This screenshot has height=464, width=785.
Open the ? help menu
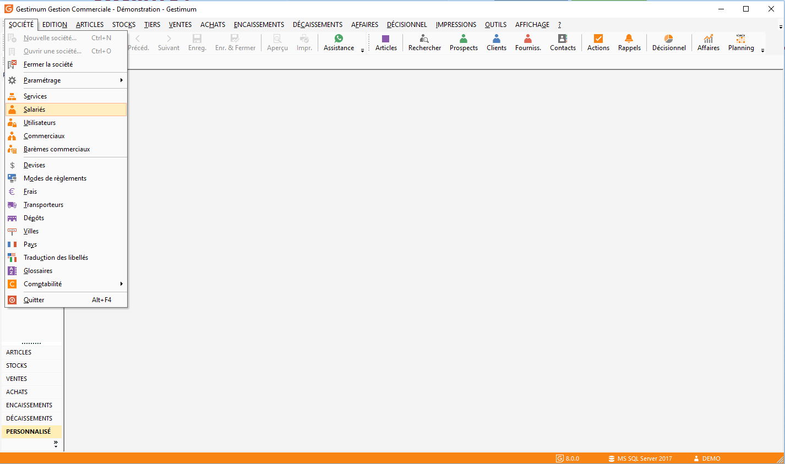[x=559, y=25]
